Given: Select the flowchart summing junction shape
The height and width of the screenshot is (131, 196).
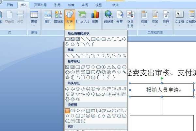Looking at the screenshot, I should pos(88,116).
